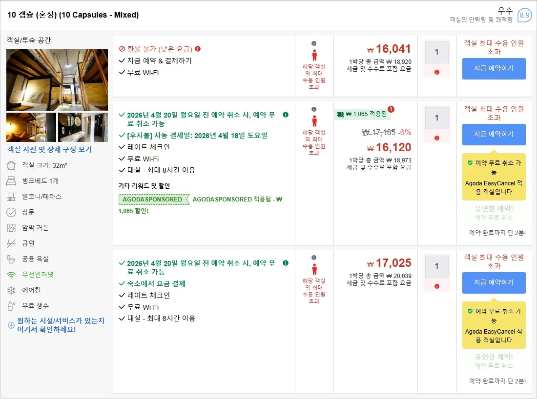The image size is (537, 399).
Task: Click large capsule room main photo
Action: pyautogui.click(x=57, y=80)
